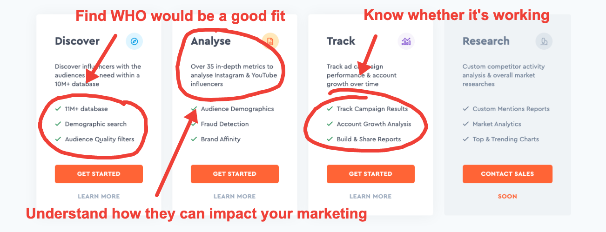Viewport: 606px width, 232px height.
Task: Click checkmark beside 11M+ database
Action: (x=58, y=109)
